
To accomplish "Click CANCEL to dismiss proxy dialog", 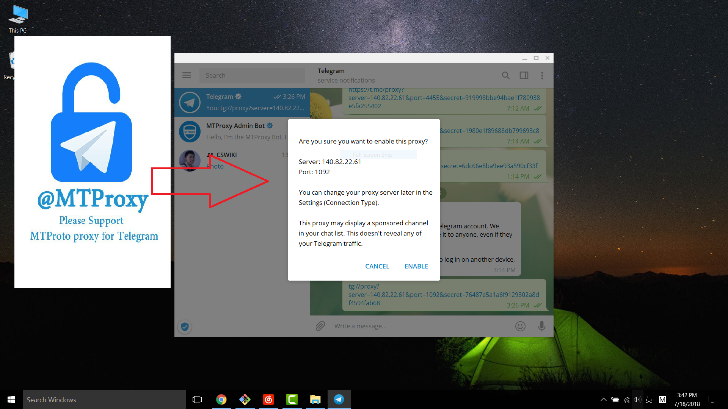I will point(377,266).
